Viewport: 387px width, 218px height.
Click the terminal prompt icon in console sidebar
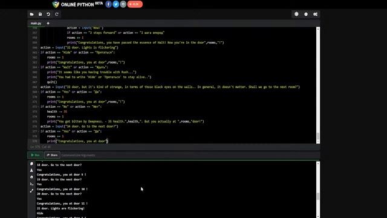tap(31, 184)
